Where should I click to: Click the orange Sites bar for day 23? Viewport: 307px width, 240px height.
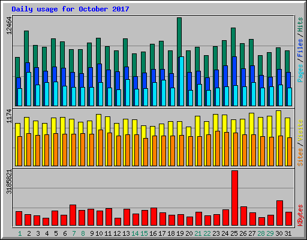218,148
